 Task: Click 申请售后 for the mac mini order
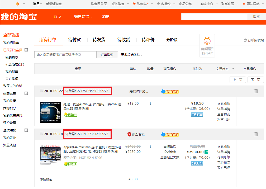point(170,147)
